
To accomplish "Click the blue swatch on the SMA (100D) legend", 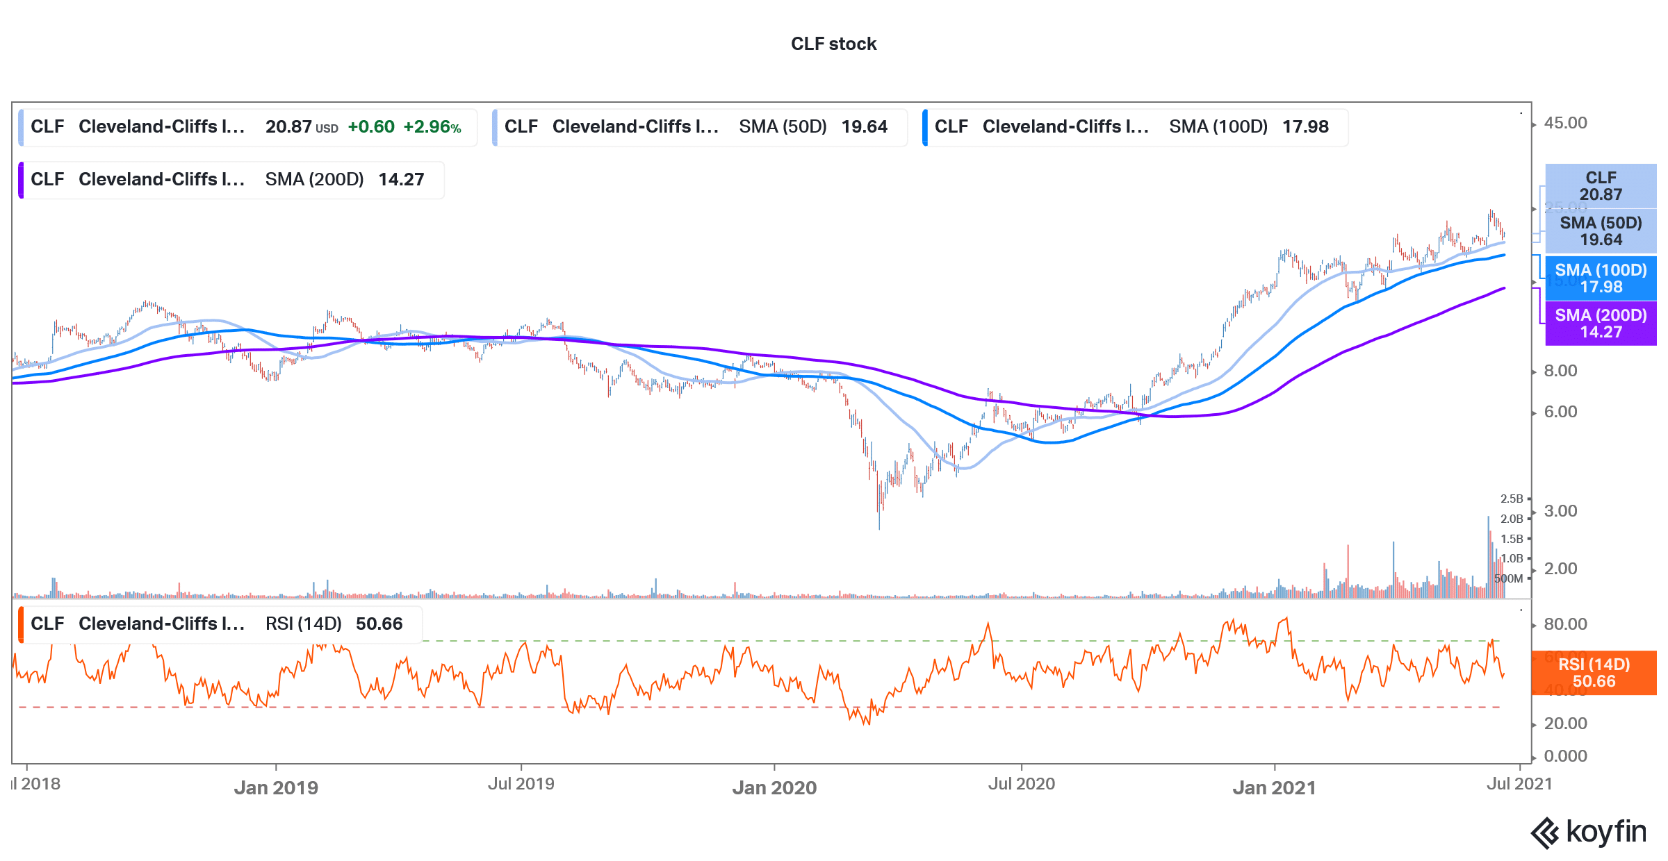I will coord(925,127).
